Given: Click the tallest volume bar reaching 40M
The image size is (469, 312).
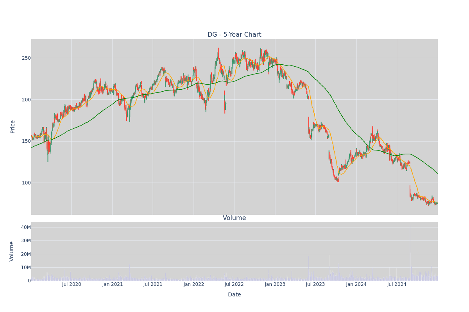Looking at the screenshot, I should (410, 253).
